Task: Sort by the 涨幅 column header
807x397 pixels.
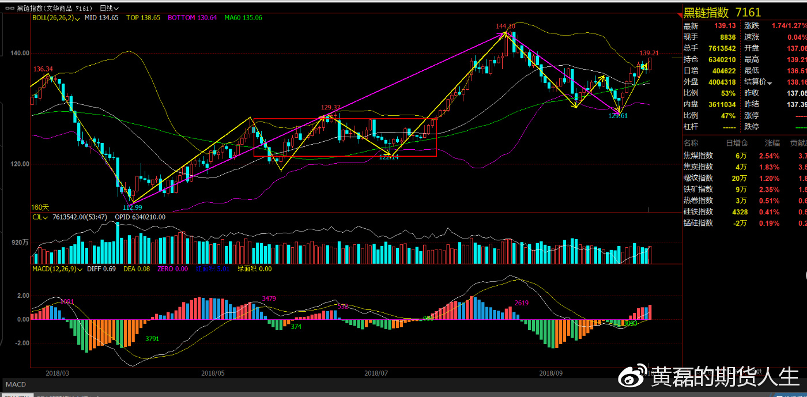Action: (x=772, y=143)
